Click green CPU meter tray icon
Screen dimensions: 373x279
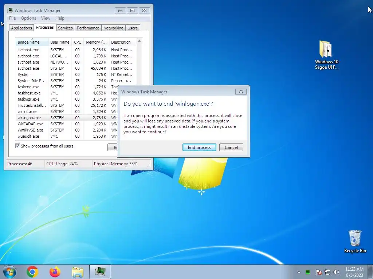pos(307,272)
